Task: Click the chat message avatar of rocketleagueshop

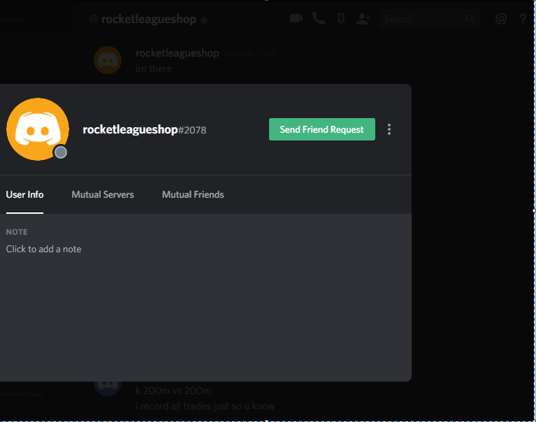Action: point(108,60)
